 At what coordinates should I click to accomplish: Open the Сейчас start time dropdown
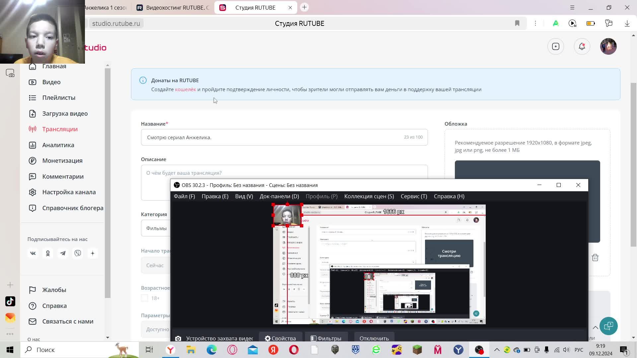(155, 265)
